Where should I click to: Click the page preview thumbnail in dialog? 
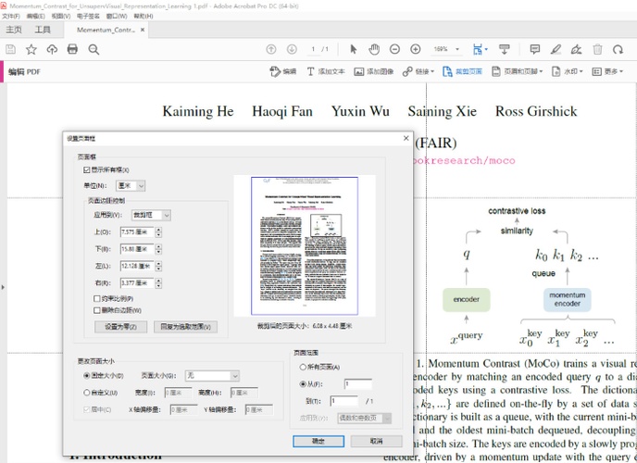(x=305, y=245)
